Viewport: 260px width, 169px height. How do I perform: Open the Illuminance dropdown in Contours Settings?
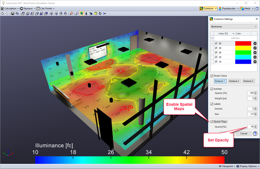click(x=234, y=26)
